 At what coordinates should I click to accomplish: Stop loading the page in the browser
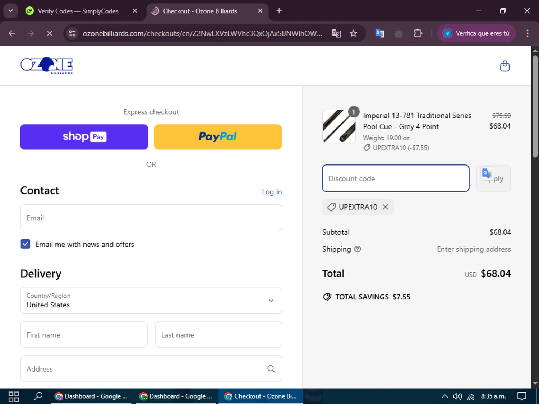pos(50,33)
